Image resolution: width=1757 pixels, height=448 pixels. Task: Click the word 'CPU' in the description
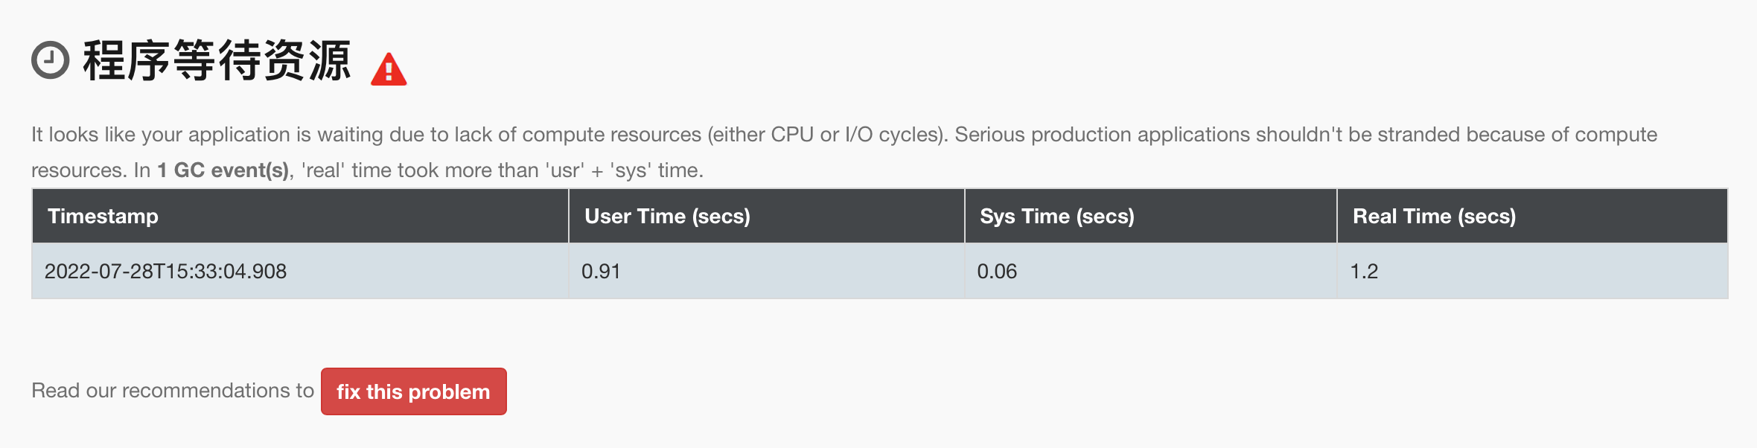click(x=792, y=135)
